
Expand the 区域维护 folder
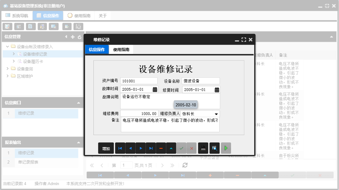click(x=7, y=76)
